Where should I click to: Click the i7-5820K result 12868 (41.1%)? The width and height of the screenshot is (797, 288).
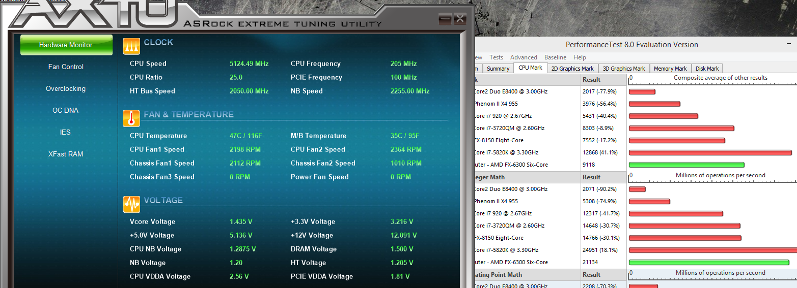click(600, 152)
